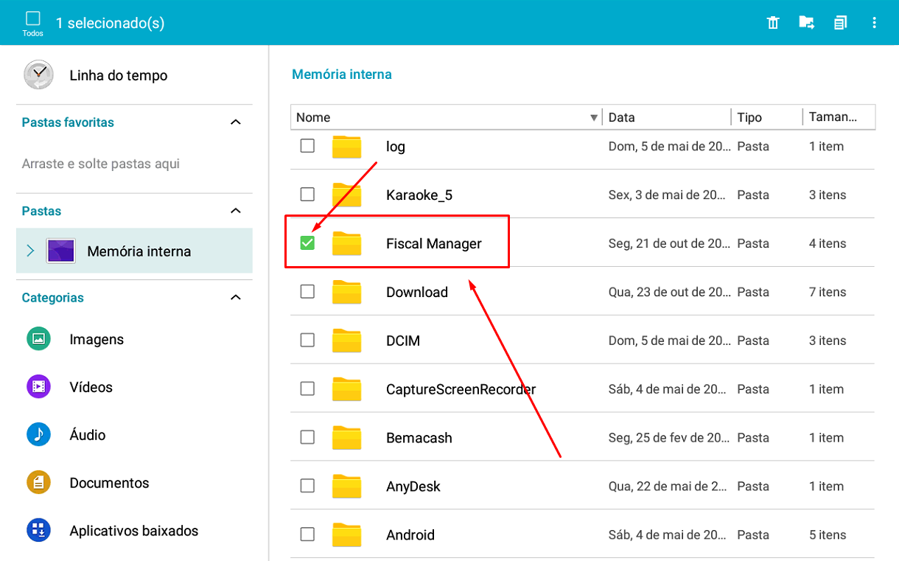Open the Linha do tempo label
Viewport: 899px width, 561px height.
(x=119, y=75)
